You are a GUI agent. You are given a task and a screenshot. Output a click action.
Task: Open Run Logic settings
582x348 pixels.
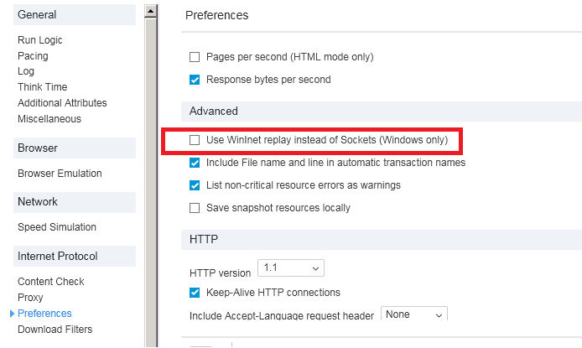click(x=39, y=40)
